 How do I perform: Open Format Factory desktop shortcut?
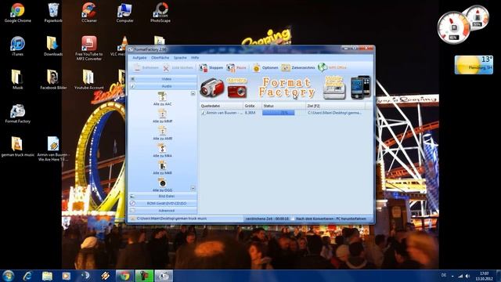17,114
